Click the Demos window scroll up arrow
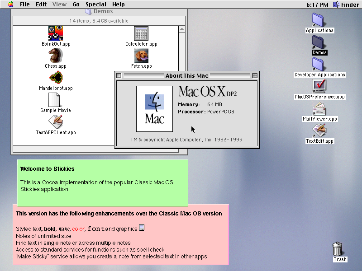This screenshot has height=271, width=362. coord(182,30)
